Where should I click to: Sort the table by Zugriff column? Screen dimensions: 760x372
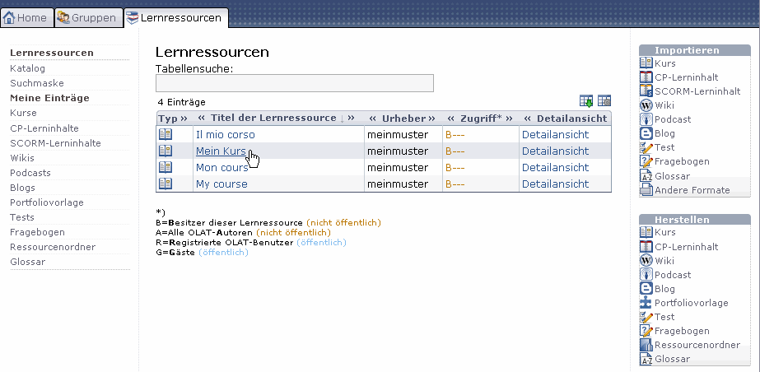pos(481,118)
